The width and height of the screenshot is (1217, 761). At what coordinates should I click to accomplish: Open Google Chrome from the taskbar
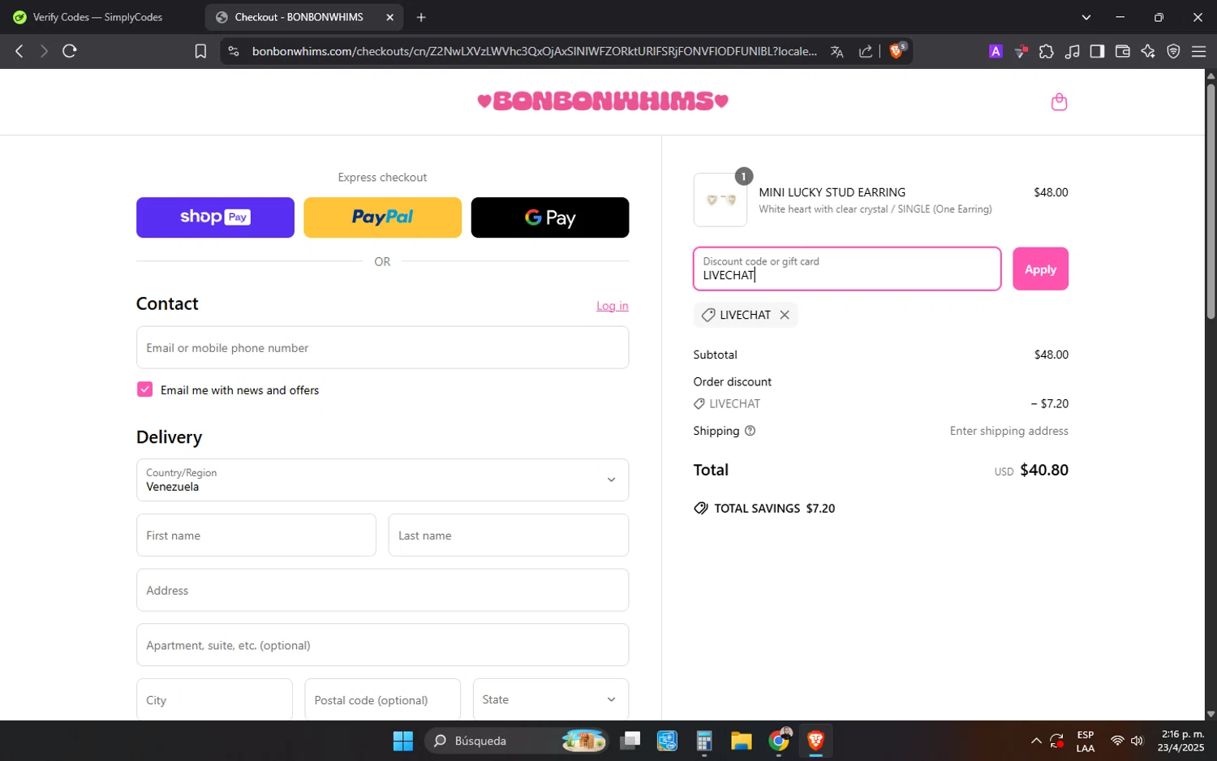pyautogui.click(x=779, y=741)
